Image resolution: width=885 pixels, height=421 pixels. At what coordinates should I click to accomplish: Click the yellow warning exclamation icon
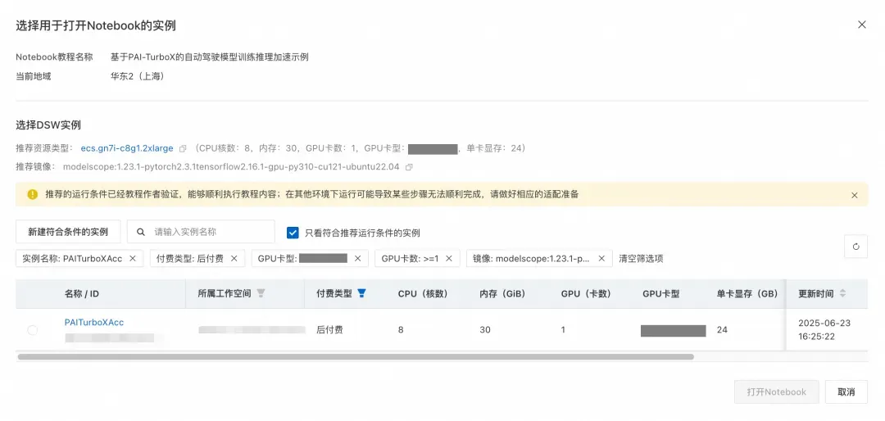pos(32,195)
